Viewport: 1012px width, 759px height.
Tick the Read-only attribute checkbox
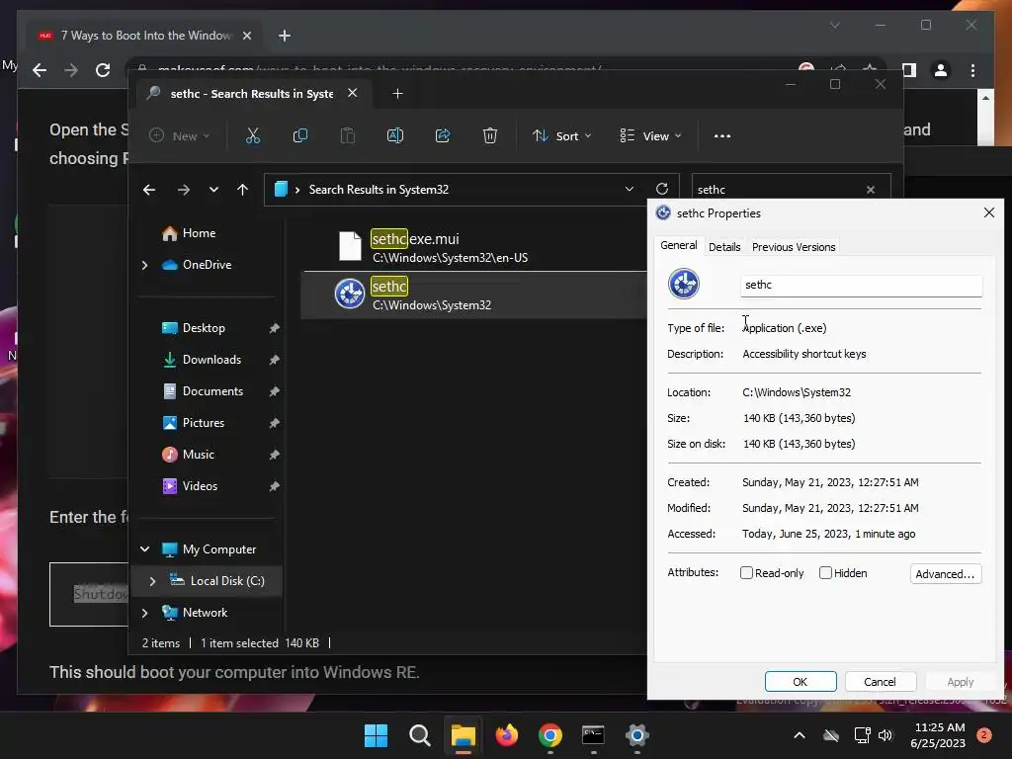click(746, 573)
